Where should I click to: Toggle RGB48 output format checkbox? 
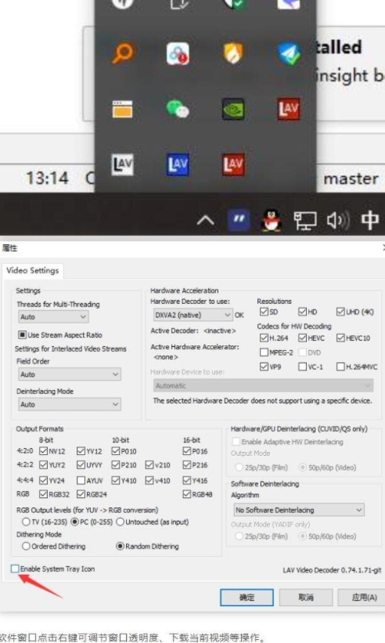point(187,493)
